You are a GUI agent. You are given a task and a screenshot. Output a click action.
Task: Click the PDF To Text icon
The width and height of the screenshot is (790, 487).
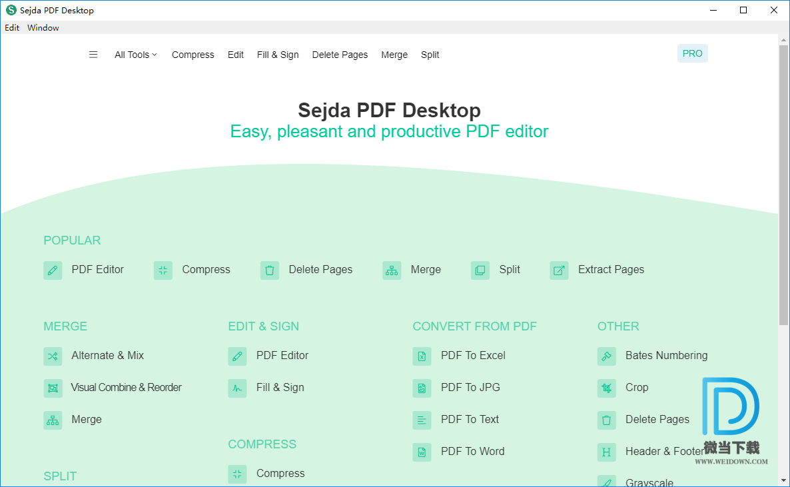[x=422, y=420]
